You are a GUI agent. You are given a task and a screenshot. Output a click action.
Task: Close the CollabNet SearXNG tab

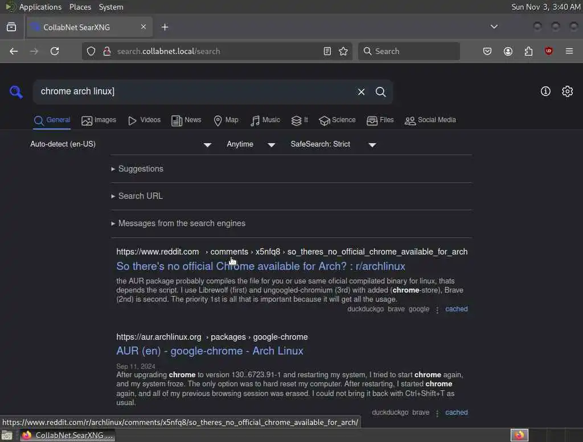pyautogui.click(x=143, y=27)
